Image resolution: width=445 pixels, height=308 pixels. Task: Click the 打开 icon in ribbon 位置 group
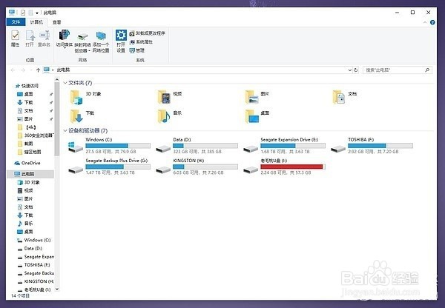pos(30,36)
